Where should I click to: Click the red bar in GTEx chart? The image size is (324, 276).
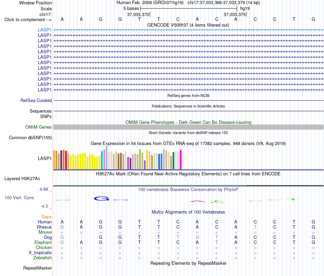click(x=66, y=160)
